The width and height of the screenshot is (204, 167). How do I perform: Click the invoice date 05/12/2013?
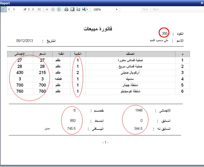coord(24,41)
